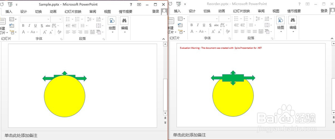This screenshot has height=140, width=335.
Task: Open font name combo box in Reorder.pptx
Action: (x=204, y=19)
